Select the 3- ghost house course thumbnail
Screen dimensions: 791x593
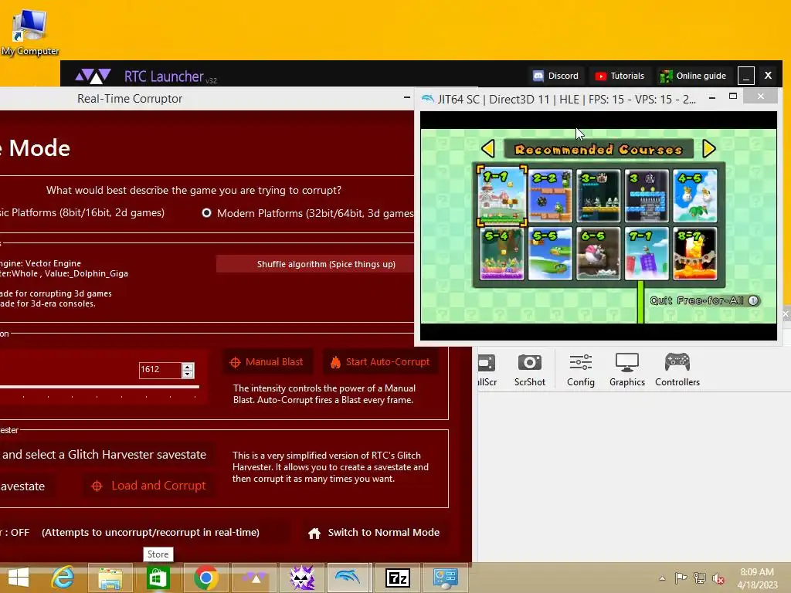(599, 195)
